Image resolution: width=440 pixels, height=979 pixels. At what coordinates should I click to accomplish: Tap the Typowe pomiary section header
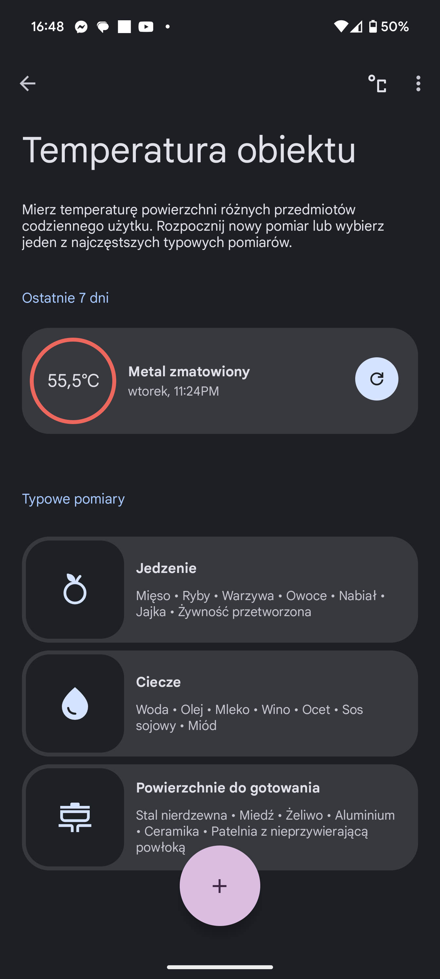pyautogui.click(x=73, y=499)
